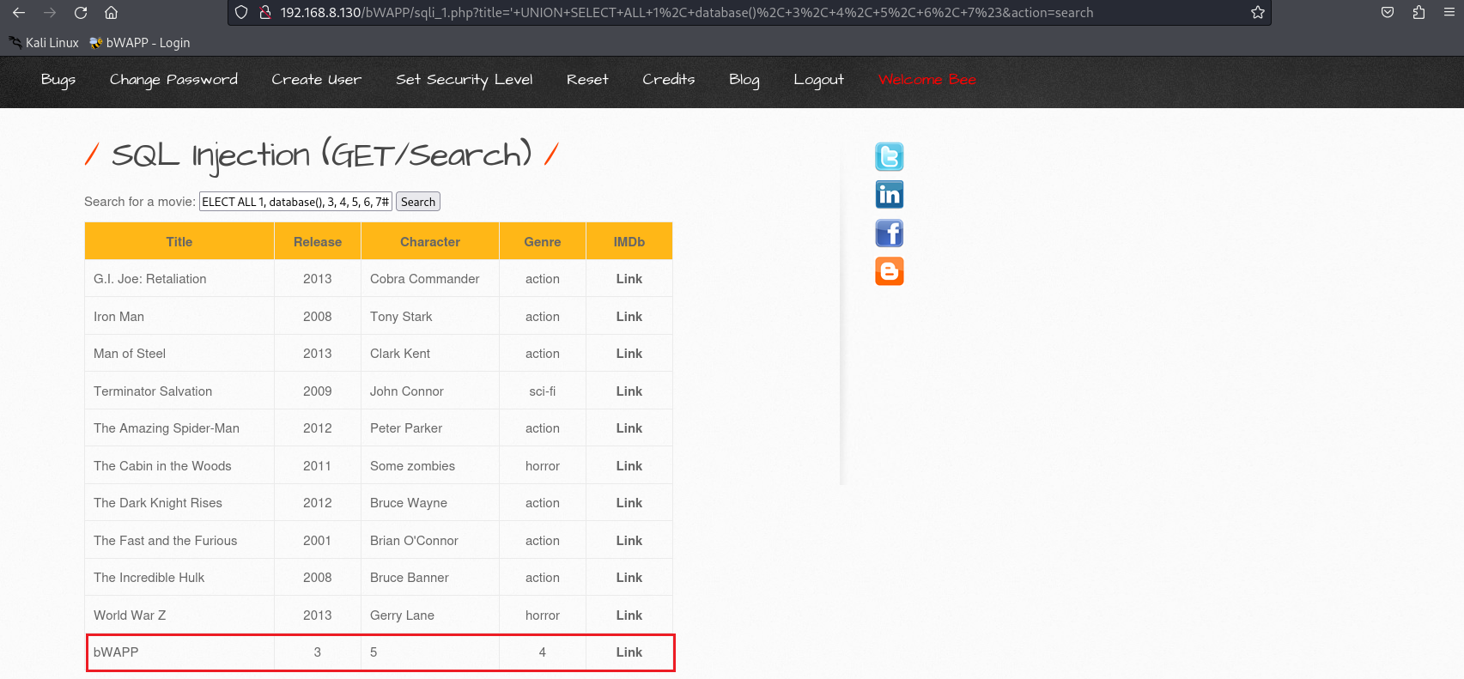1464x679 pixels.
Task: Open the IMDb Link in bWAPP row
Action: pos(629,652)
